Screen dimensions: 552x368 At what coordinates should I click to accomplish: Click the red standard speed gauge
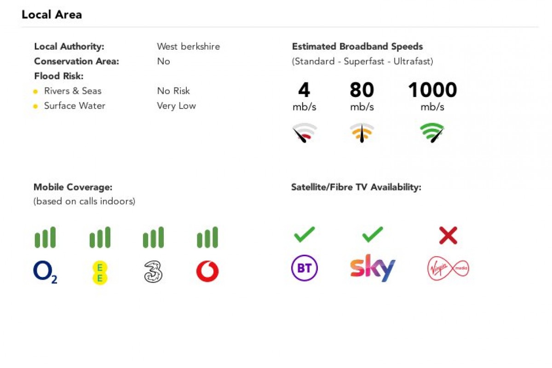(305, 133)
